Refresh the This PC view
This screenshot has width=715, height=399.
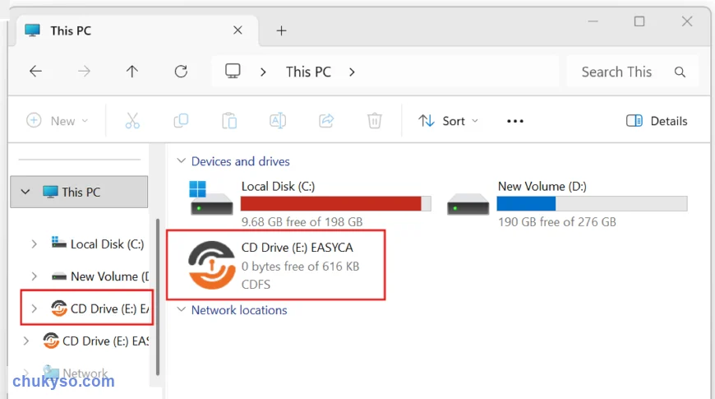(x=181, y=72)
